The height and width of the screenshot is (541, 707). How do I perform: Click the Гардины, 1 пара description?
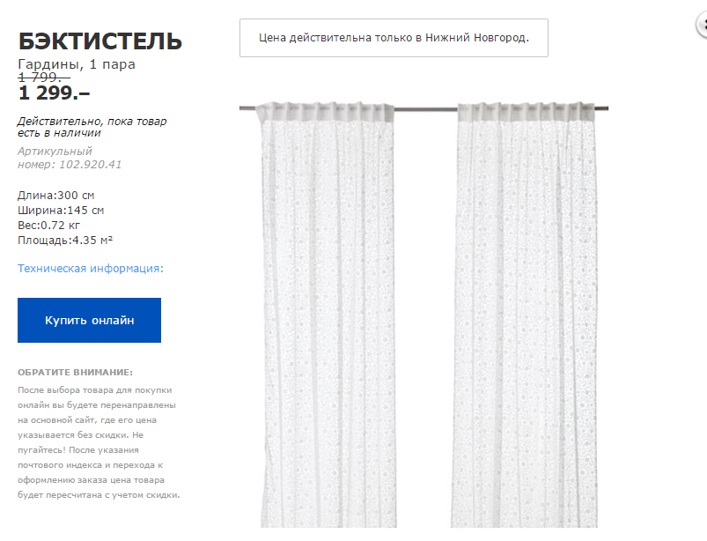coord(77,64)
